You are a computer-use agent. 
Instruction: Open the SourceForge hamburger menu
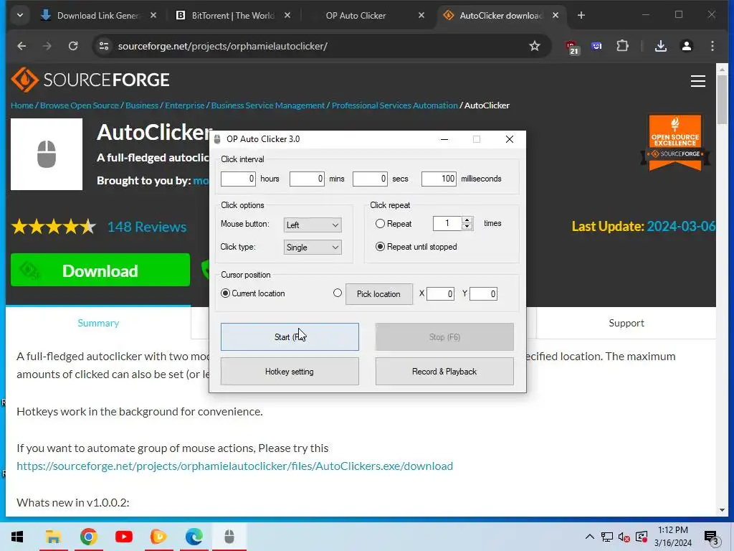click(x=697, y=81)
